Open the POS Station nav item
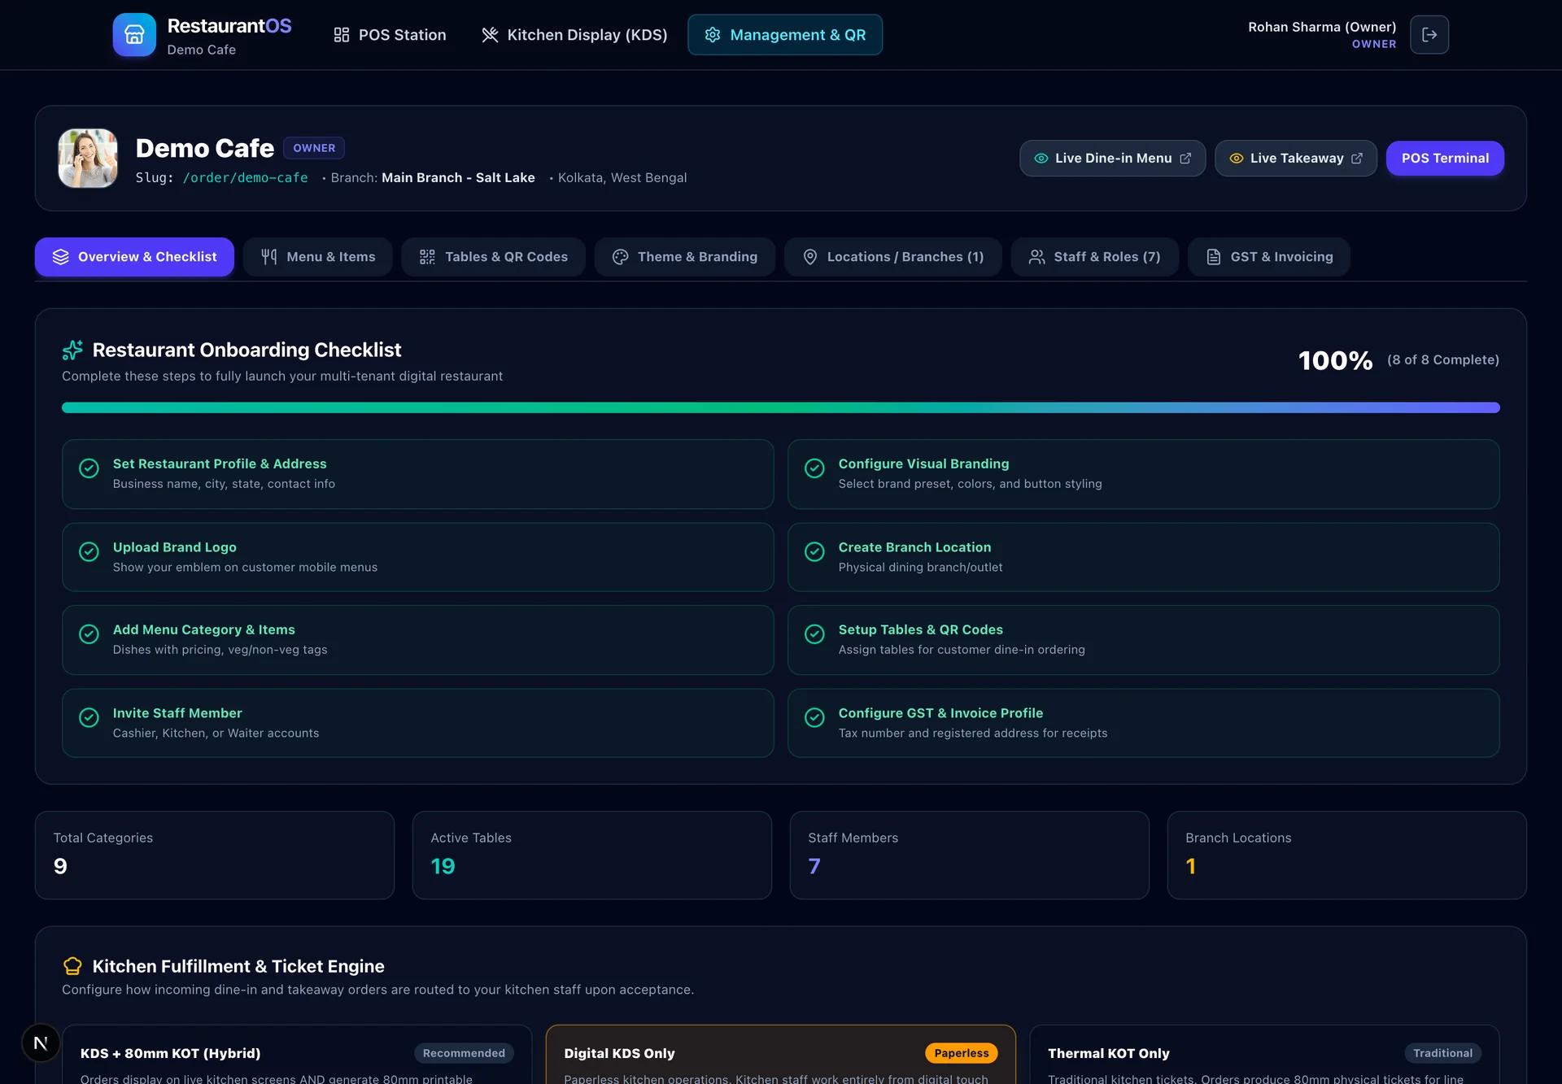Image resolution: width=1562 pixels, height=1084 pixels. click(x=390, y=35)
